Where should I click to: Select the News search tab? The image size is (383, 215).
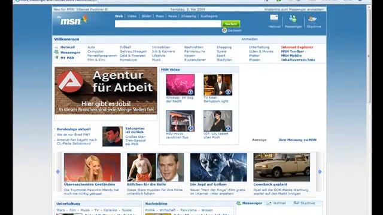(172, 16)
